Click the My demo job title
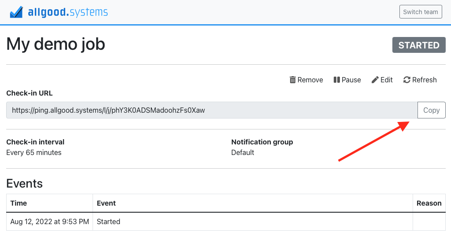The image size is (451, 236). [x=56, y=44]
